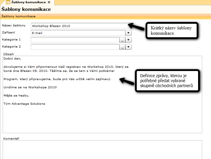The image size is (211, 159).
Task: Select the orange Šablony komunikace section bar
Action: coord(105,16)
